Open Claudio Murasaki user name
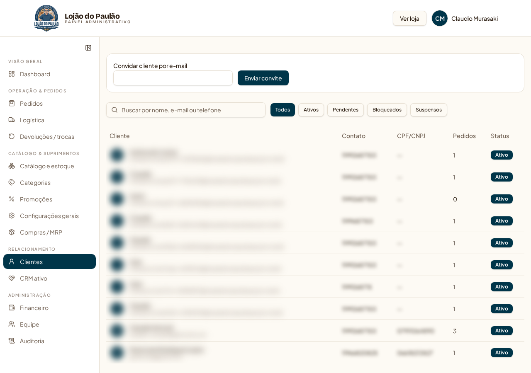This screenshot has width=531, height=373. tap(475, 18)
